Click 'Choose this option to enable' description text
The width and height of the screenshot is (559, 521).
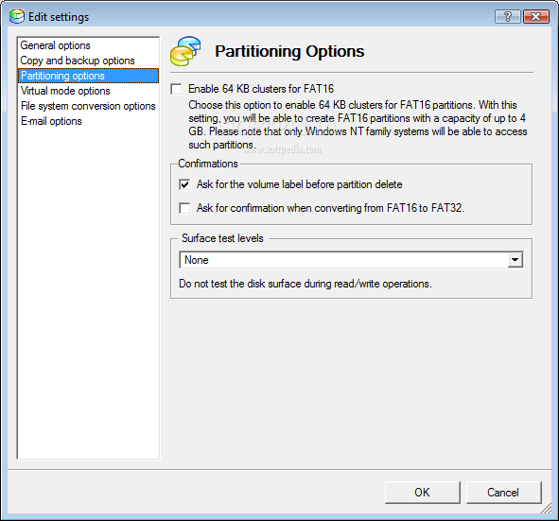358,125
